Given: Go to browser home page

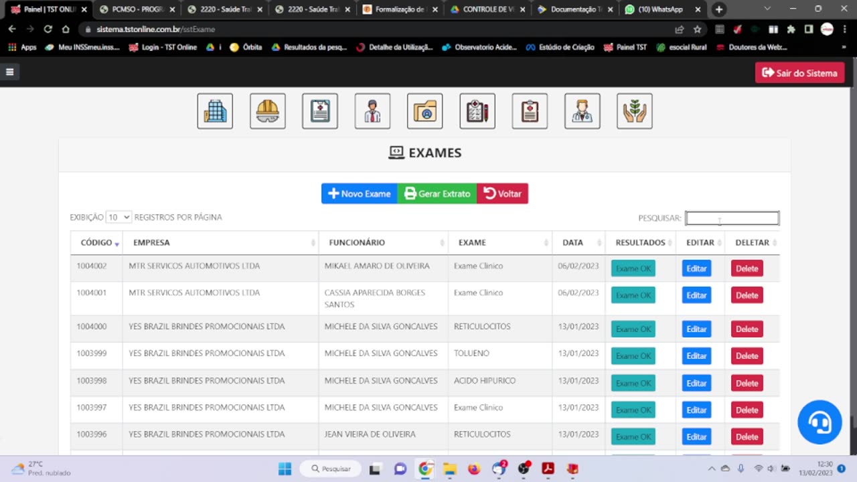Looking at the screenshot, I should pos(66,29).
